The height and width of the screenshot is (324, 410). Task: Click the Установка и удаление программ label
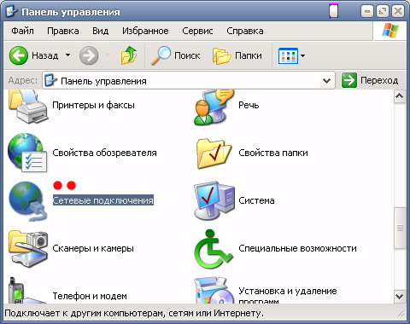coord(288,296)
